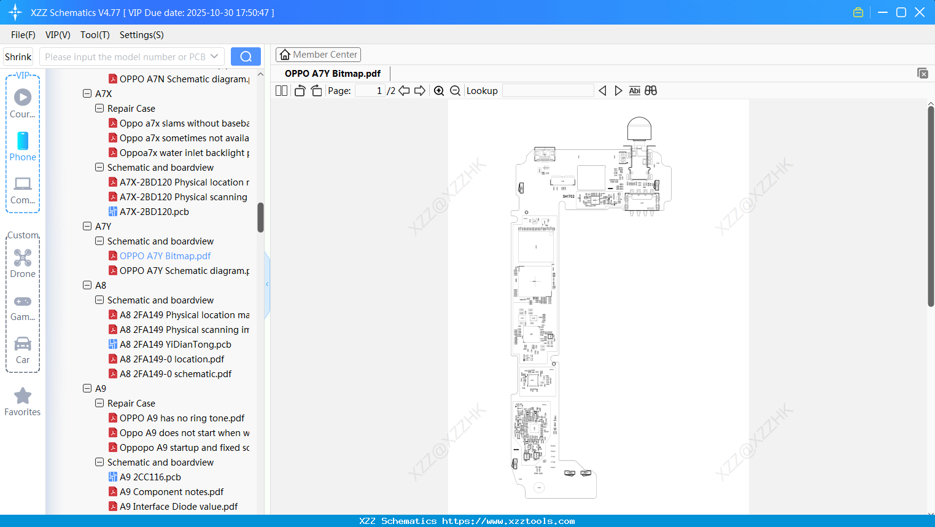Collapse Schematic and boardview under A7X
This screenshot has width=935, height=527.
pos(99,168)
